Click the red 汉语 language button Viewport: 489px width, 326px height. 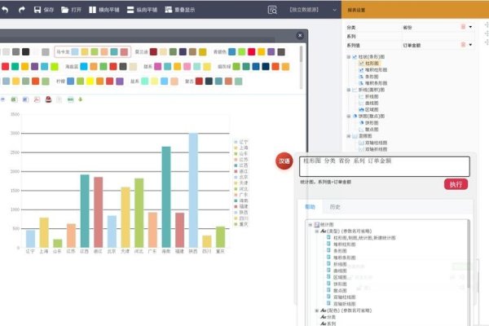click(x=284, y=161)
